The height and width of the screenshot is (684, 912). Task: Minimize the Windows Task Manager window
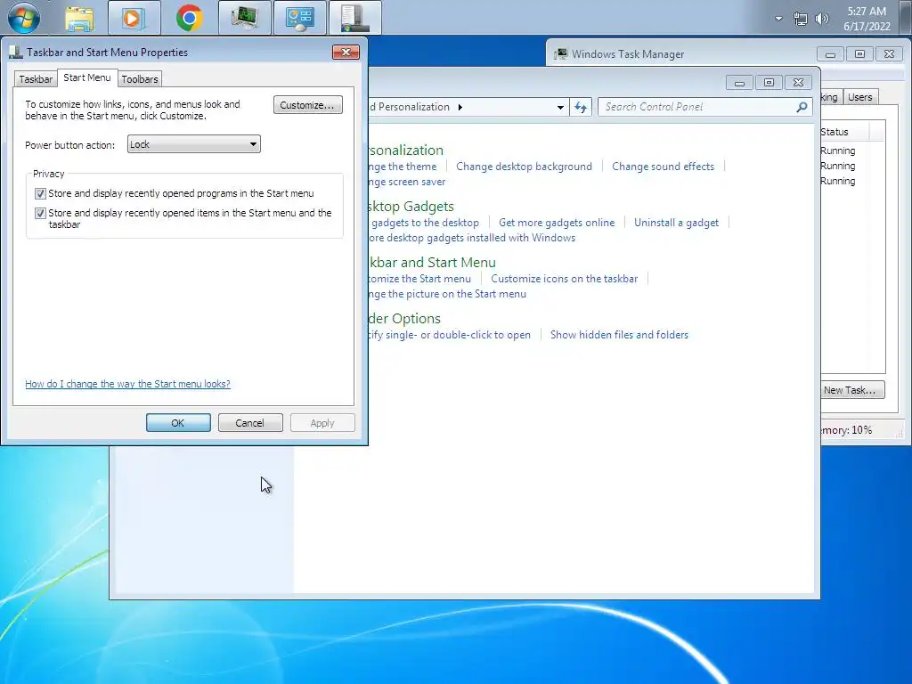830,54
